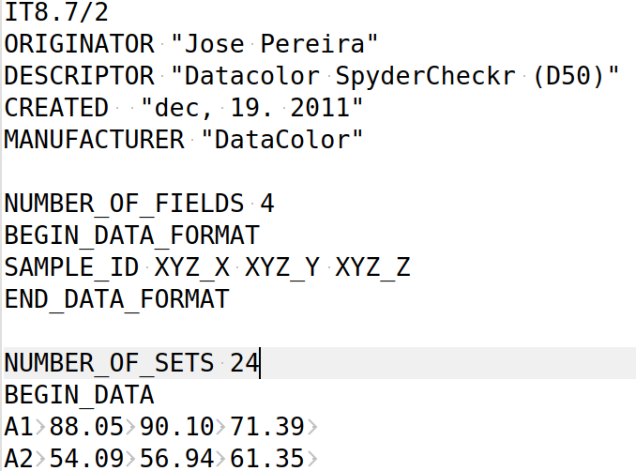
Task: Click on "DataColor" manufacturer value
Action: pyautogui.click(x=282, y=140)
